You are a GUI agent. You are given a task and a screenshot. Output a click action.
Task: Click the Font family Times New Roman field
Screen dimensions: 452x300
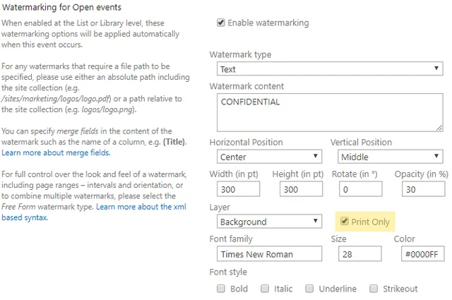coord(269,254)
